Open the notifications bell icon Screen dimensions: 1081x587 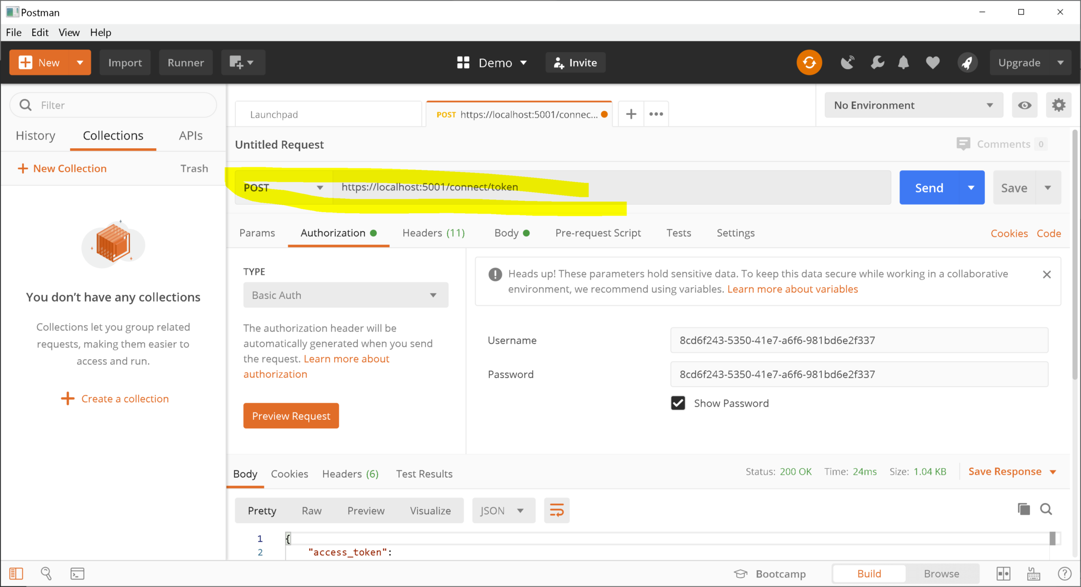(904, 63)
